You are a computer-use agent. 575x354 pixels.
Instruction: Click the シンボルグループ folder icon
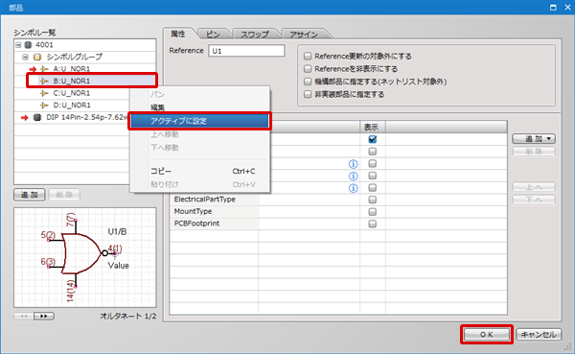37,57
